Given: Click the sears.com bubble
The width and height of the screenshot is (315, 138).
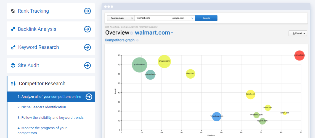Looking at the screenshot, I should pos(268,107).
